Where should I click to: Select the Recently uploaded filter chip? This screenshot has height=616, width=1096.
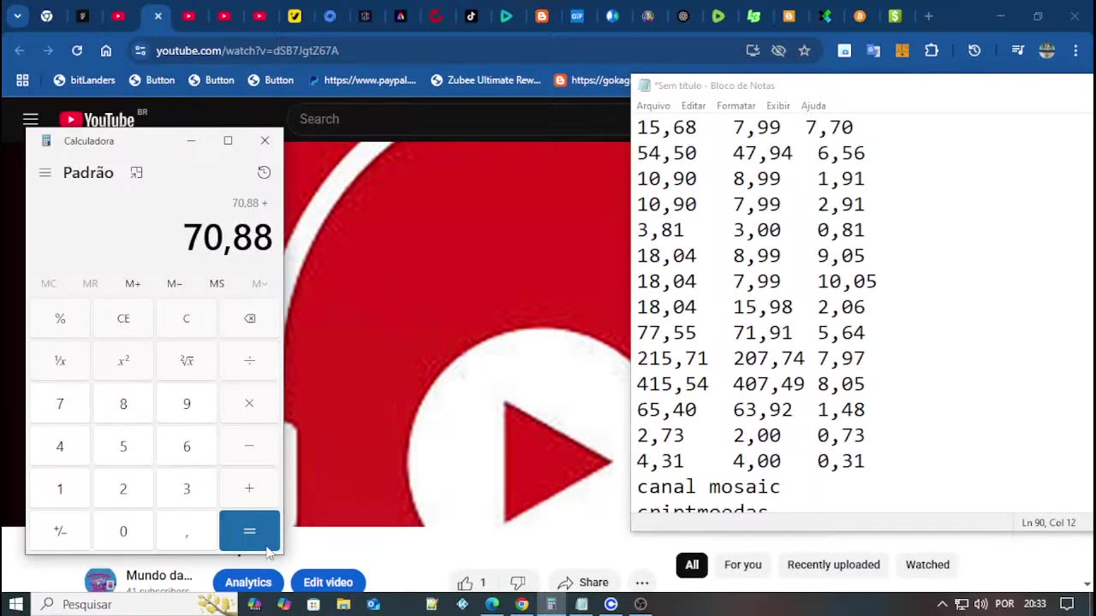pos(833,565)
